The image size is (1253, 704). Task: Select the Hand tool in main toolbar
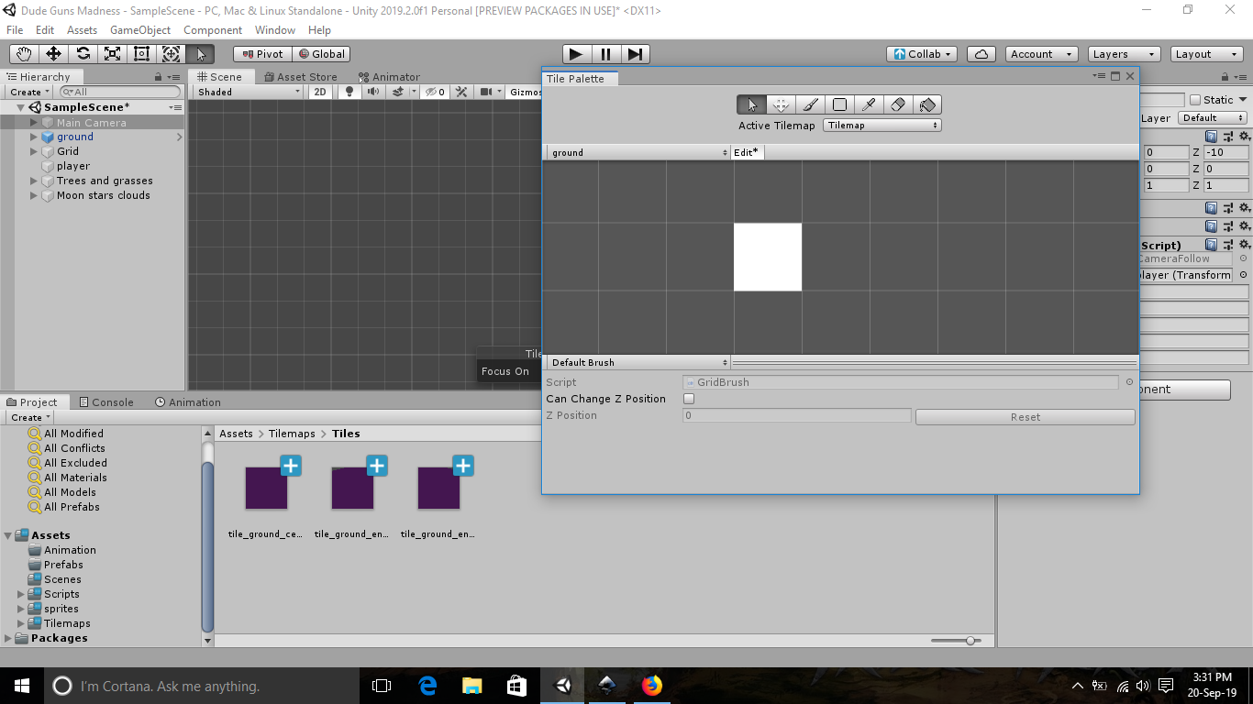[x=24, y=54]
